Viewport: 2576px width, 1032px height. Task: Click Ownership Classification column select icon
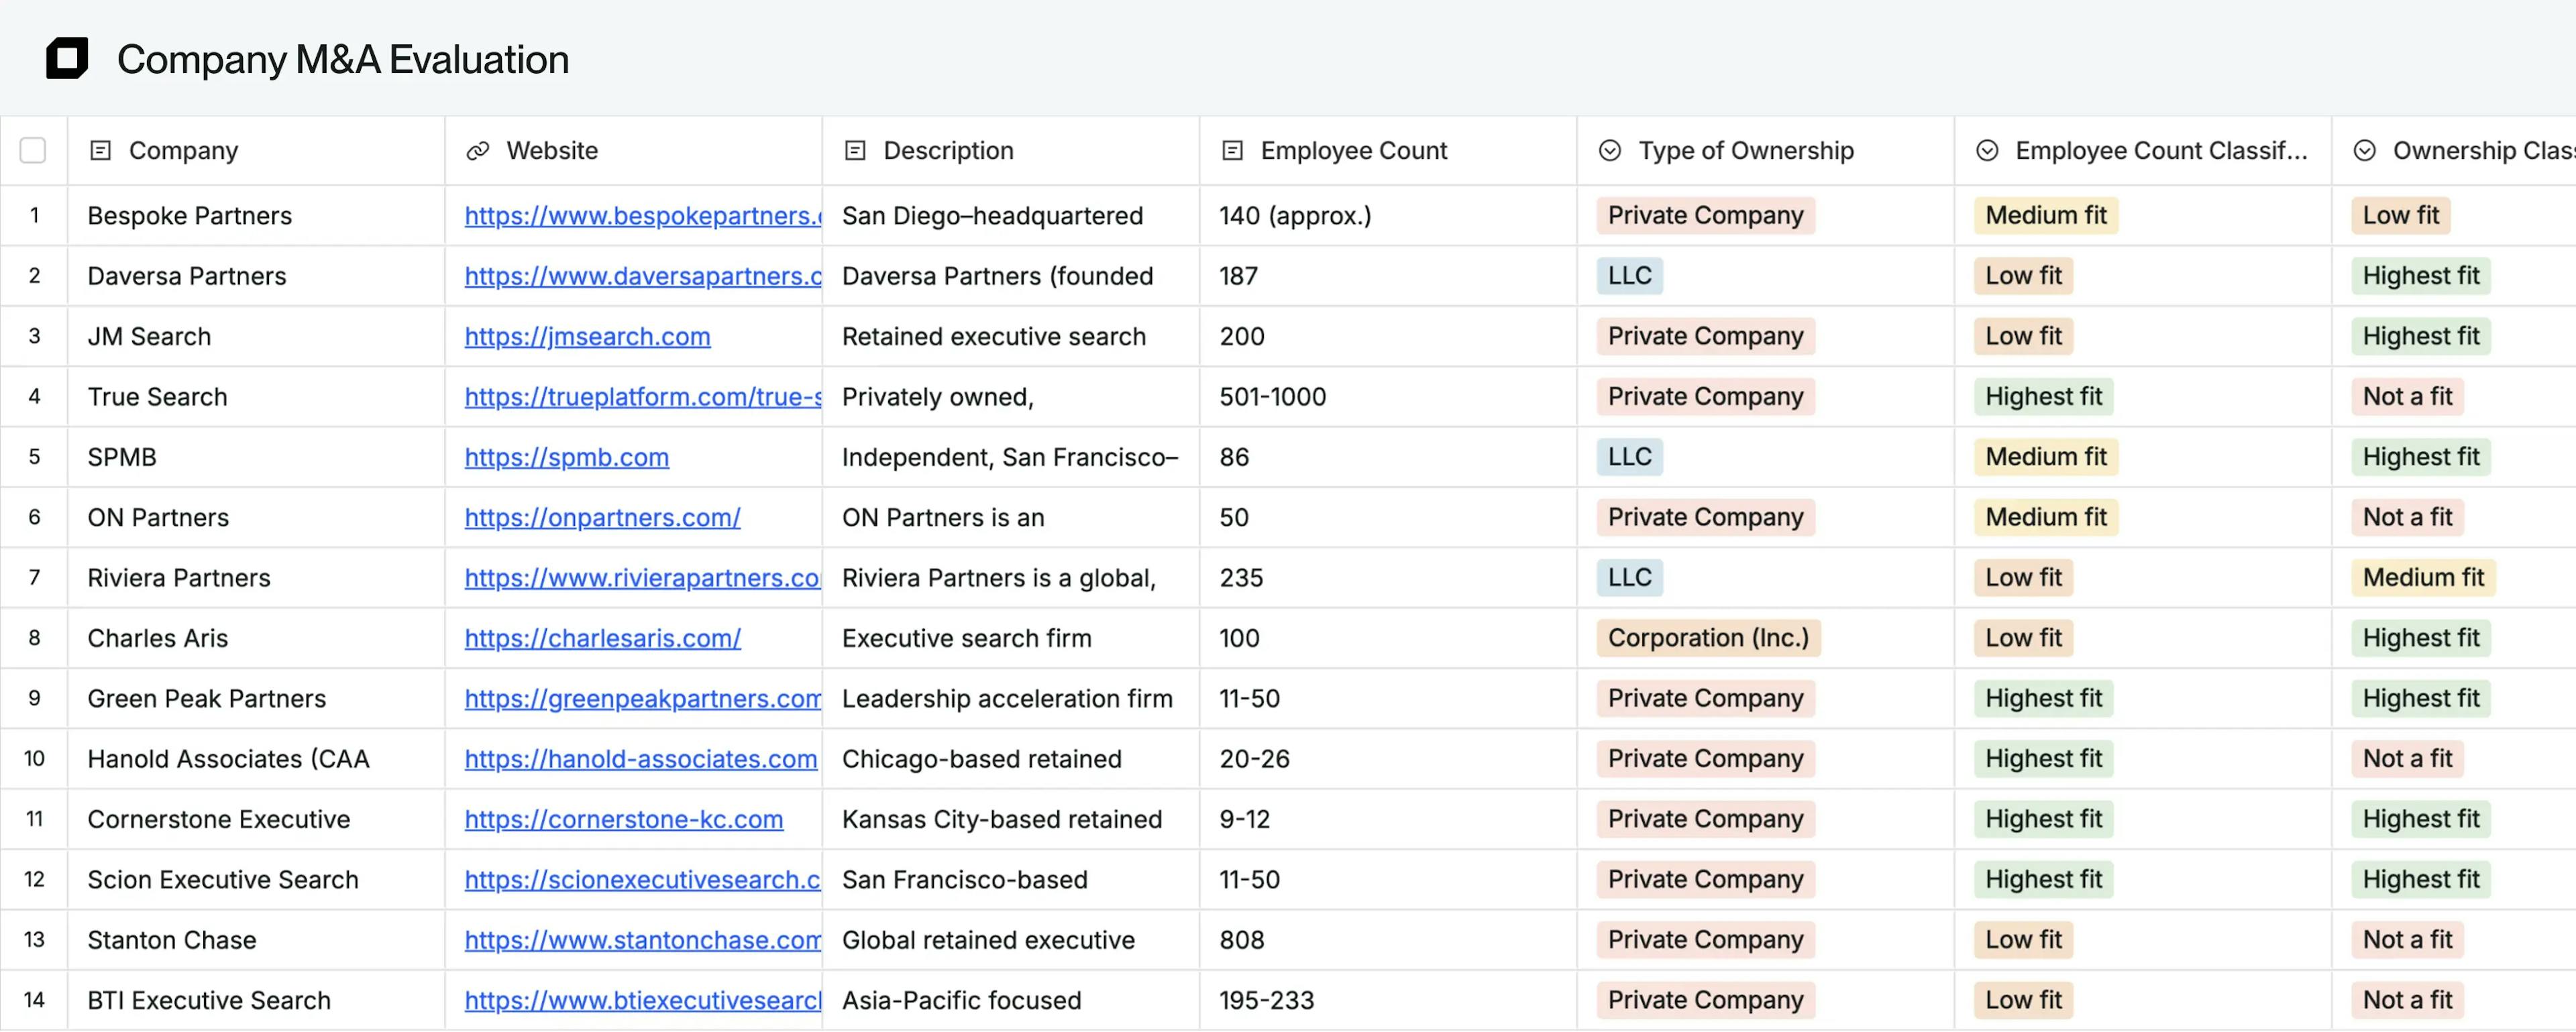(2364, 151)
